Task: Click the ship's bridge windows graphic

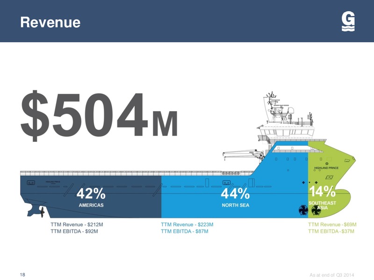Action: (288, 132)
